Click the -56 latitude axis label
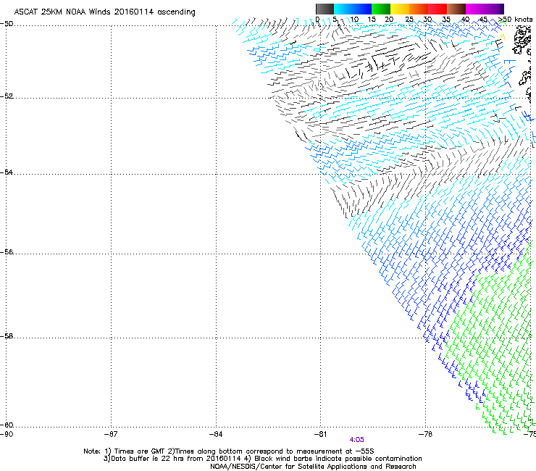Viewport: 536px width, 471px height. (x=7, y=252)
